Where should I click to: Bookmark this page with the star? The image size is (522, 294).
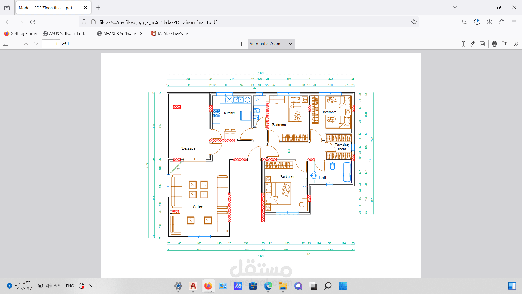pos(414,22)
